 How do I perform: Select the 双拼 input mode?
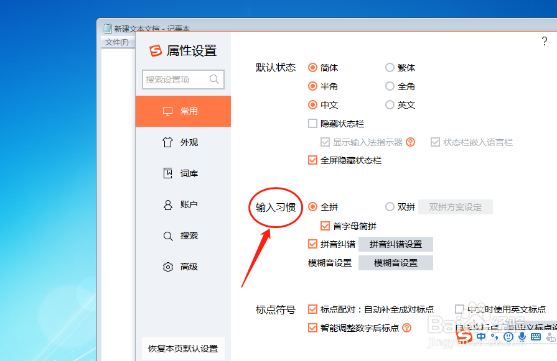tap(390, 207)
